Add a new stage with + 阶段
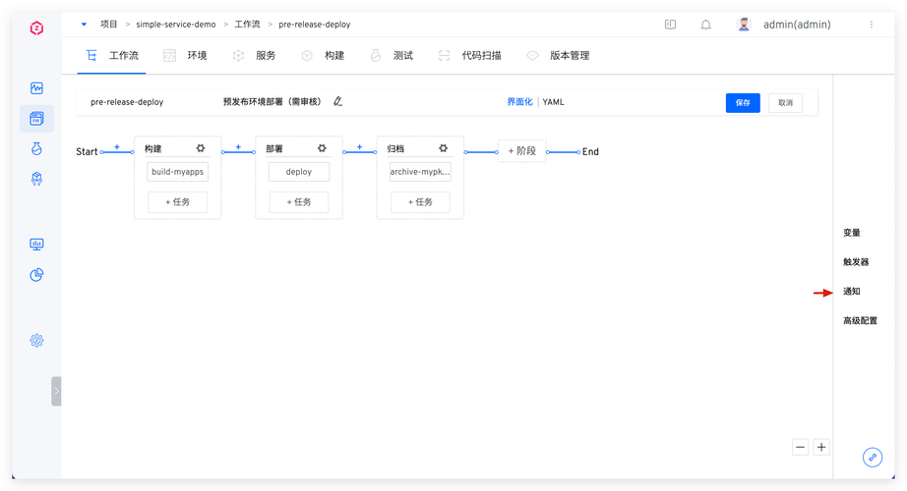Viewport: 907px width, 491px height. pos(521,151)
